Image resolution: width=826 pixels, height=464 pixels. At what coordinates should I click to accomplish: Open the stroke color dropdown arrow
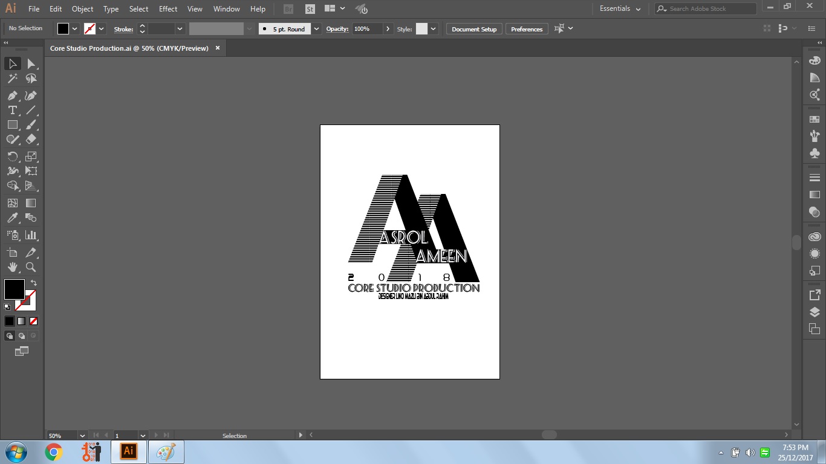coord(102,28)
